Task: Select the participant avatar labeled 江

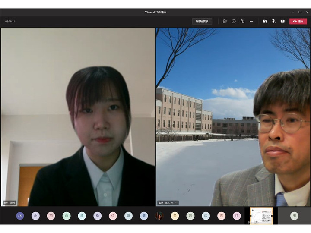Action: click(x=237, y=216)
